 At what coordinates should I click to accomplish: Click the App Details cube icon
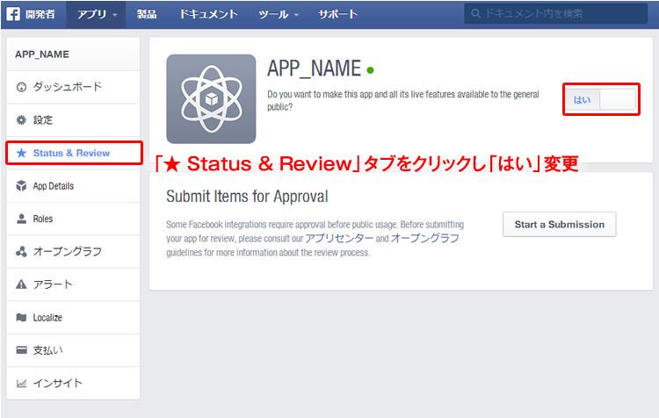click(21, 185)
